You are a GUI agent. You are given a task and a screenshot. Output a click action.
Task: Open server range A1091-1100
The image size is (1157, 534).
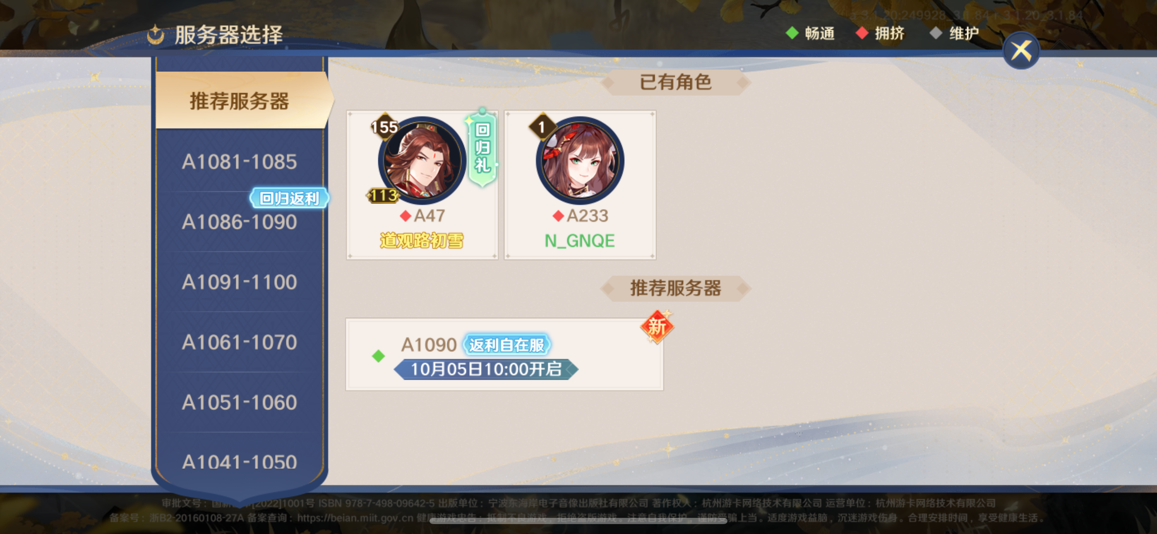pos(240,282)
